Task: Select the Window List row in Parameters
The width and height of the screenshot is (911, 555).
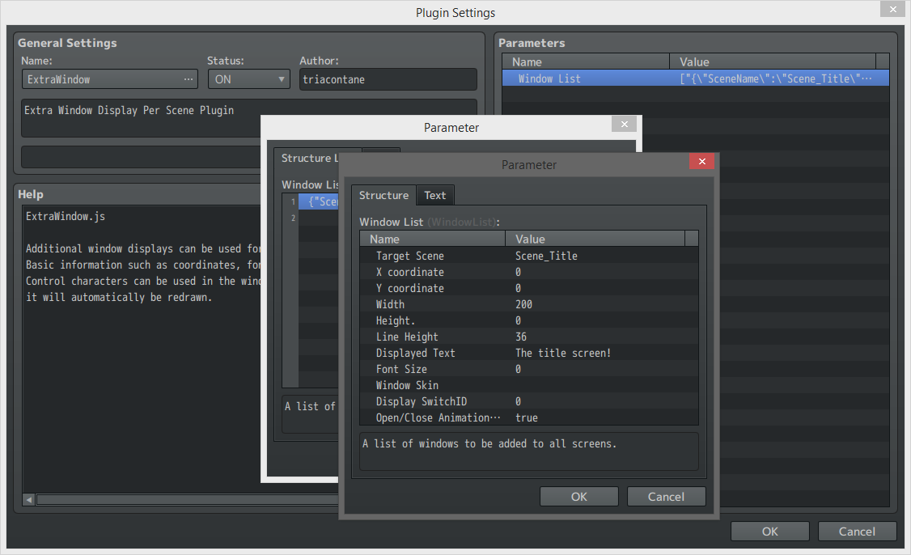Action: coord(696,78)
